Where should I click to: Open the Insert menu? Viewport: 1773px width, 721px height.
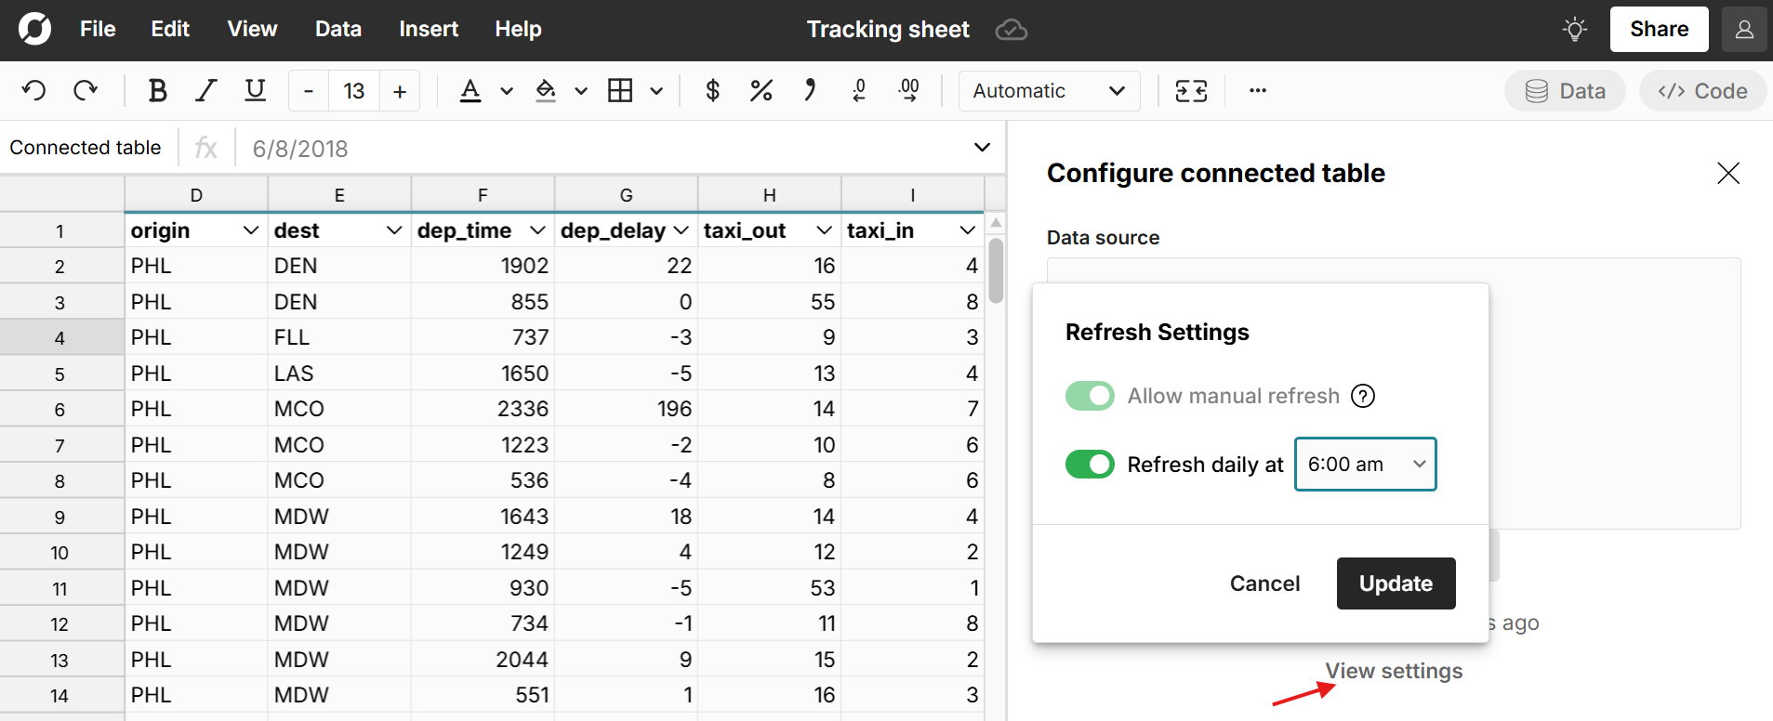pos(428,30)
